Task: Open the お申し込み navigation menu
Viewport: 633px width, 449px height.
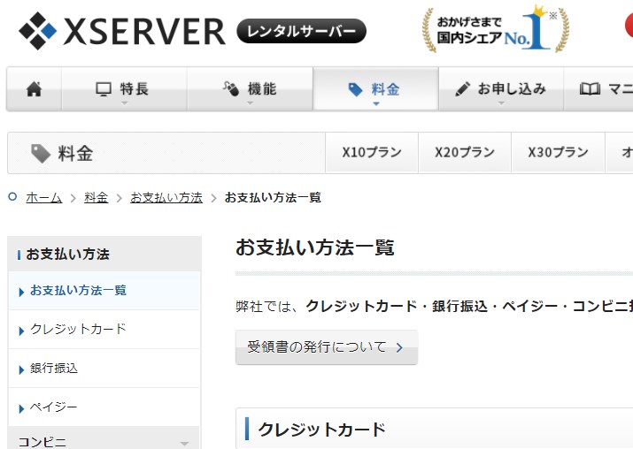Action: point(501,89)
